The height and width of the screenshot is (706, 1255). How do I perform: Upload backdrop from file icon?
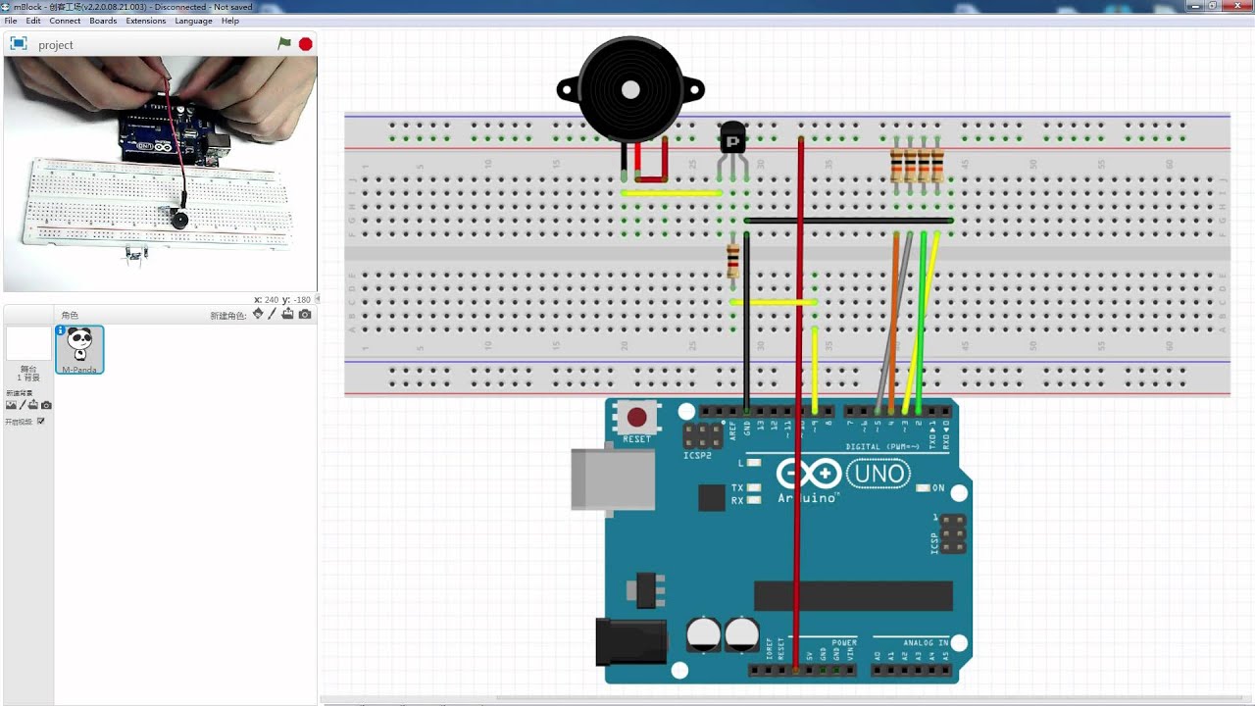(33, 405)
